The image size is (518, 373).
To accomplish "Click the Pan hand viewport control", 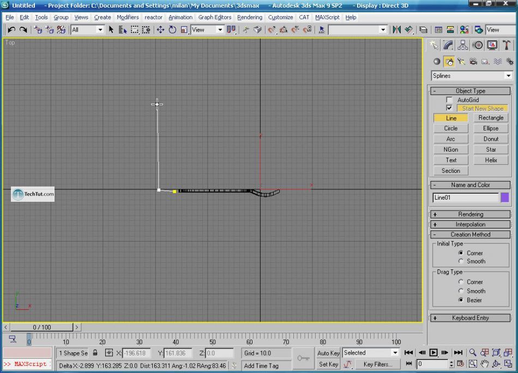I will tap(484, 364).
